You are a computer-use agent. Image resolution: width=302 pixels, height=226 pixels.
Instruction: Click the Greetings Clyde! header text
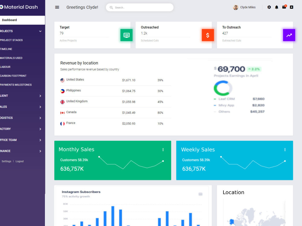coord(82,7)
